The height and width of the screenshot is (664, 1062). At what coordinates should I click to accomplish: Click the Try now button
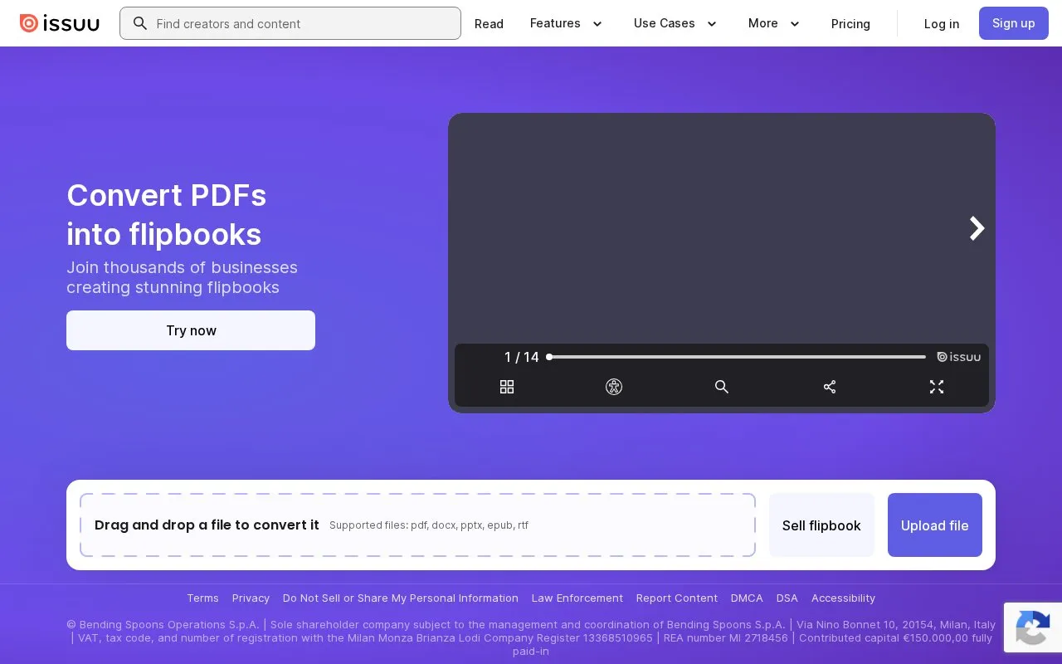pyautogui.click(x=191, y=330)
